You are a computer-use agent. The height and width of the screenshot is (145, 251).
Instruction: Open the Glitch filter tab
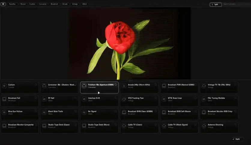(x=85, y=4)
